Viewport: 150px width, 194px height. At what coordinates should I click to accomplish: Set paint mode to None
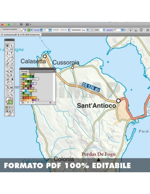pyautogui.click(x=12, y=108)
